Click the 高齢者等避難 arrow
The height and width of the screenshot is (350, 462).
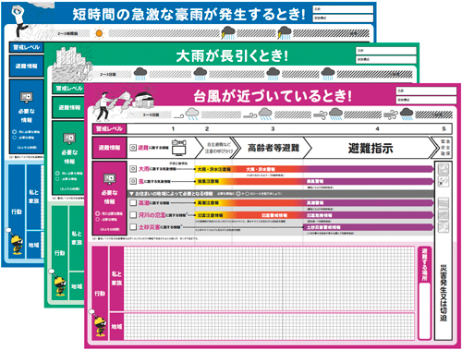pyautogui.click(x=274, y=148)
